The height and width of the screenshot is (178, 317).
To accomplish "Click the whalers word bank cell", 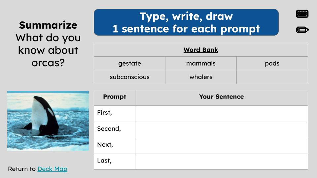I will click(x=201, y=77).
